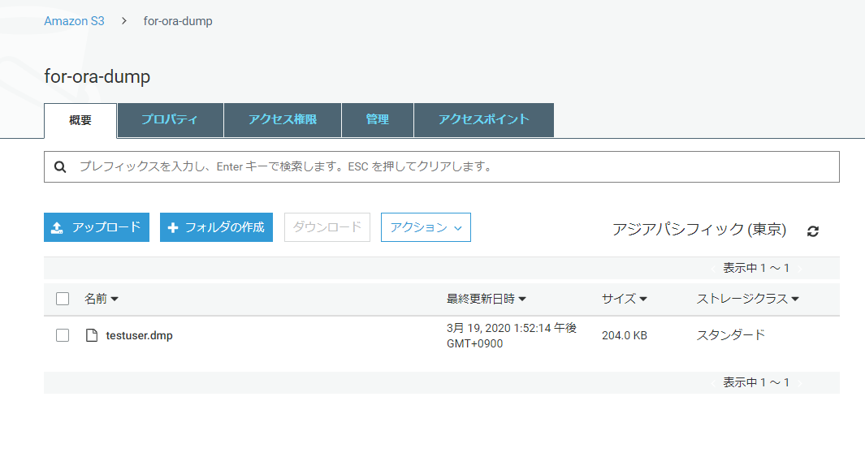Open the 管理 tab
The height and width of the screenshot is (457, 865).
click(x=378, y=119)
